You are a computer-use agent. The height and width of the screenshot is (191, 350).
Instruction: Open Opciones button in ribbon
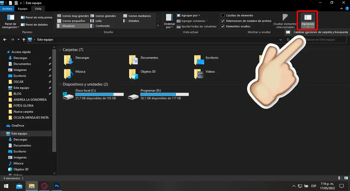(x=308, y=20)
